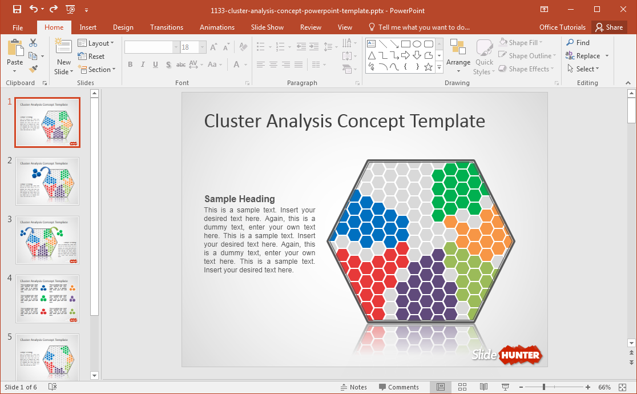Click the Share button
The height and width of the screenshot is (394, 637).
(x=608, y=27)
